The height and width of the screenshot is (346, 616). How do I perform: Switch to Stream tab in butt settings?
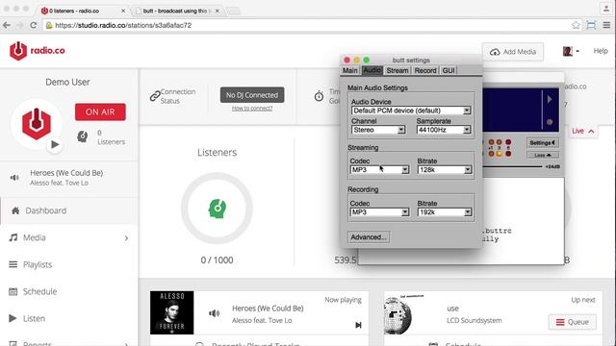(x=398, y=70)
